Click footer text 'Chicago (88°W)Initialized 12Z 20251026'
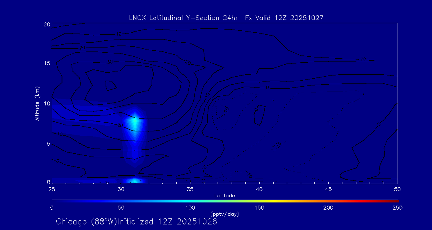 [x=137, y=222]
